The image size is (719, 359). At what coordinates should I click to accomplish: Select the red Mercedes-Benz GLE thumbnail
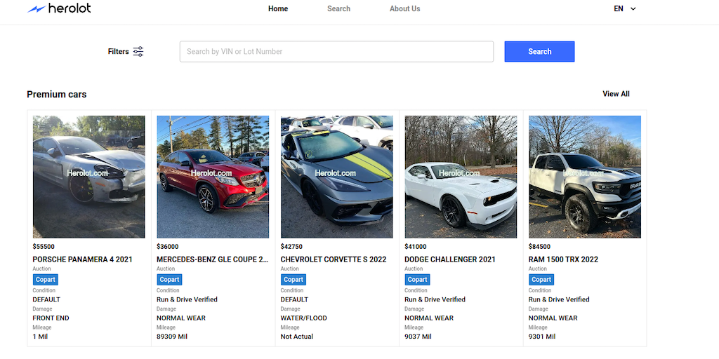pos(213,177)
